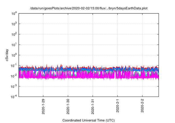
Task: Click the 10^-1 y-axis tick label
Action: (x=14, y=66)
